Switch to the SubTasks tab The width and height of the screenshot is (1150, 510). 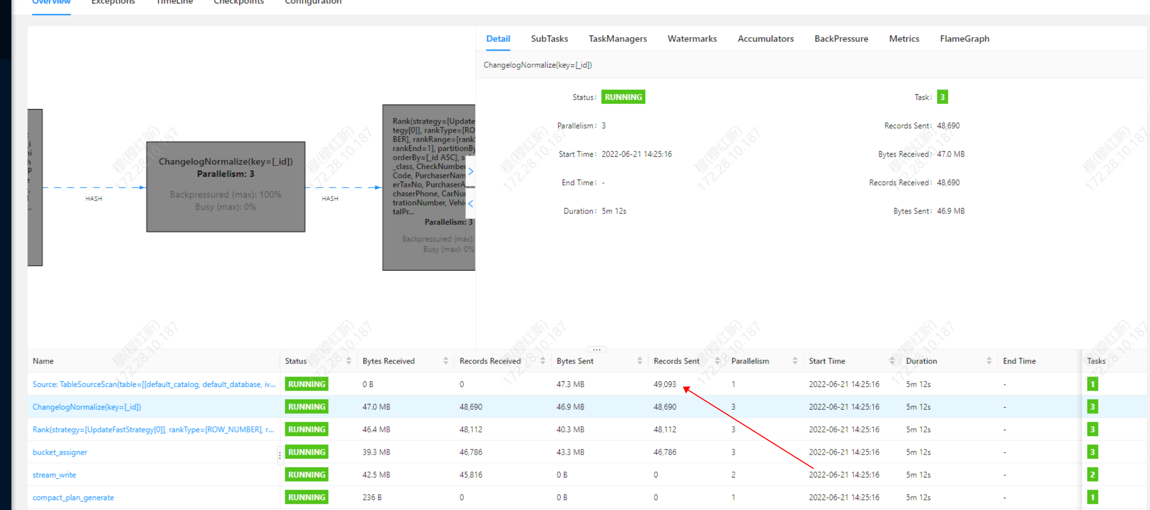click(x=549, y=39)
